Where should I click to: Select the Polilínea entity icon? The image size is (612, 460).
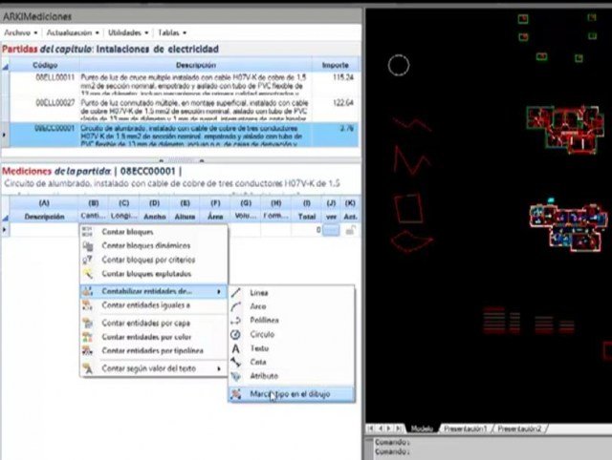pyautogui.click(x=235, y=321)
